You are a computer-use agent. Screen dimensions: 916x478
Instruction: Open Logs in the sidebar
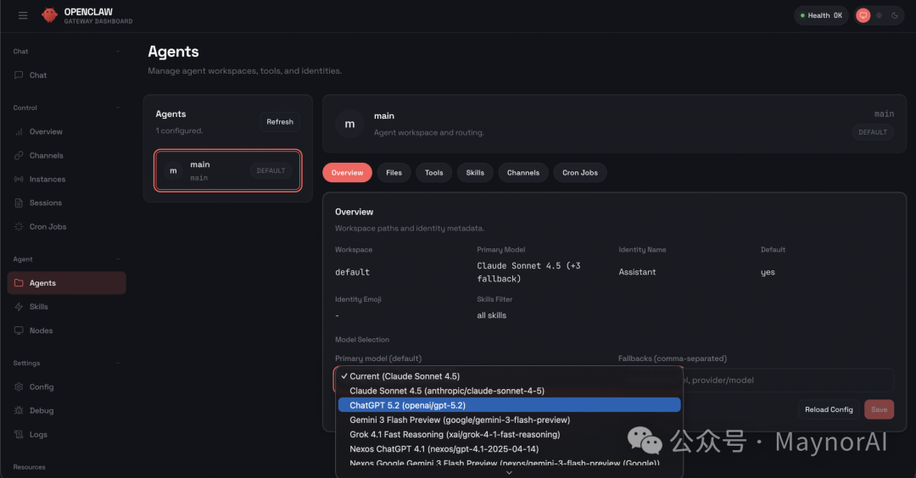pyautogui.click(x=67, y=435)
